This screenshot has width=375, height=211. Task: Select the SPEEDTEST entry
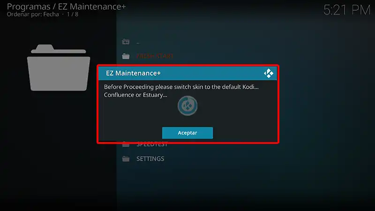[x=152, y=145]
